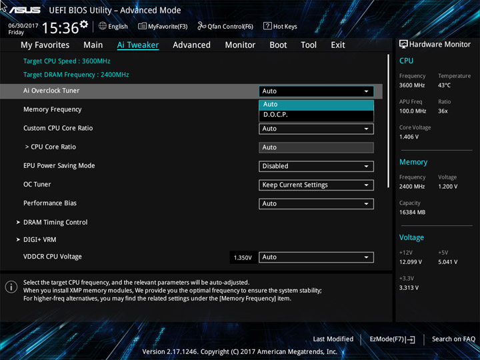Open VDDCR CPU Voltage Auto dropdown
The height and width of the screenshot is (360, 480).
tap(316, 257)
